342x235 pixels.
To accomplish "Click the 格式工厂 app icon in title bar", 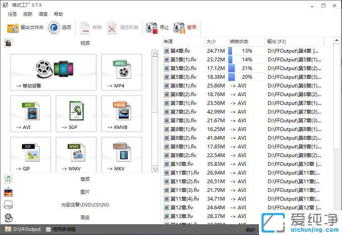I will (x=5, y=5).
